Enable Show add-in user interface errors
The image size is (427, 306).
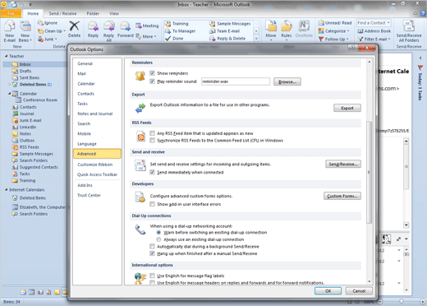(153, 204)
